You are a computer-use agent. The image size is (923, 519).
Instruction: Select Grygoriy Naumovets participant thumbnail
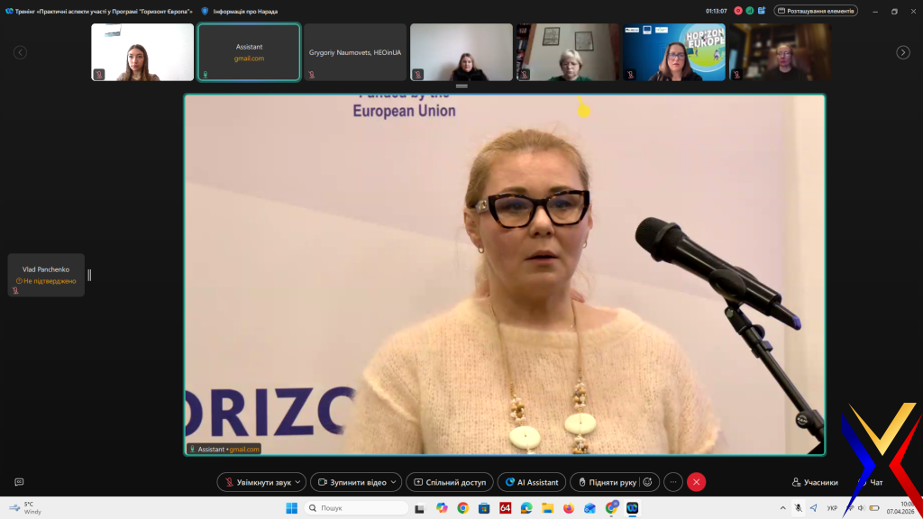[354, 52]
